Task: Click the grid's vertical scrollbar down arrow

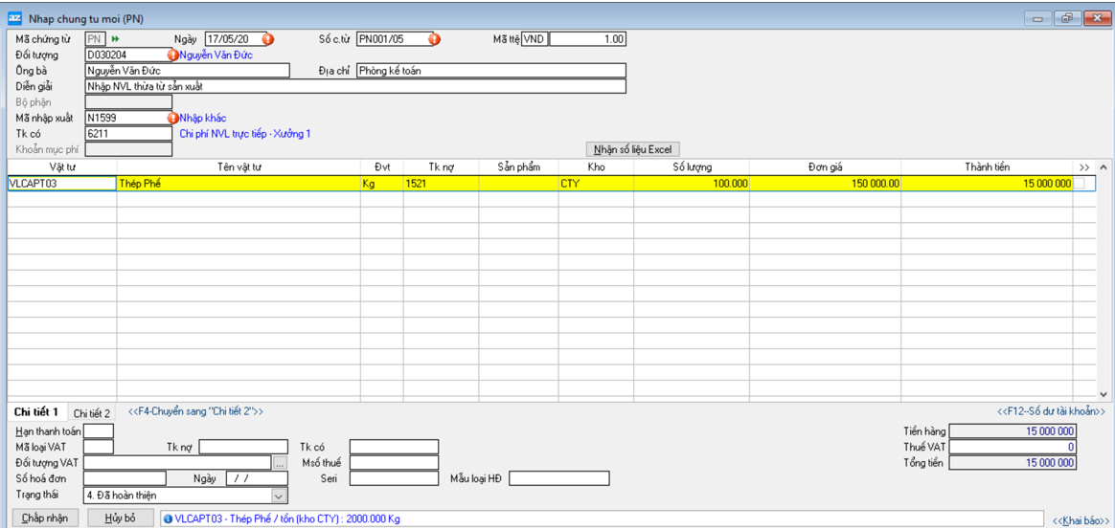Action: click(1103, 393)
